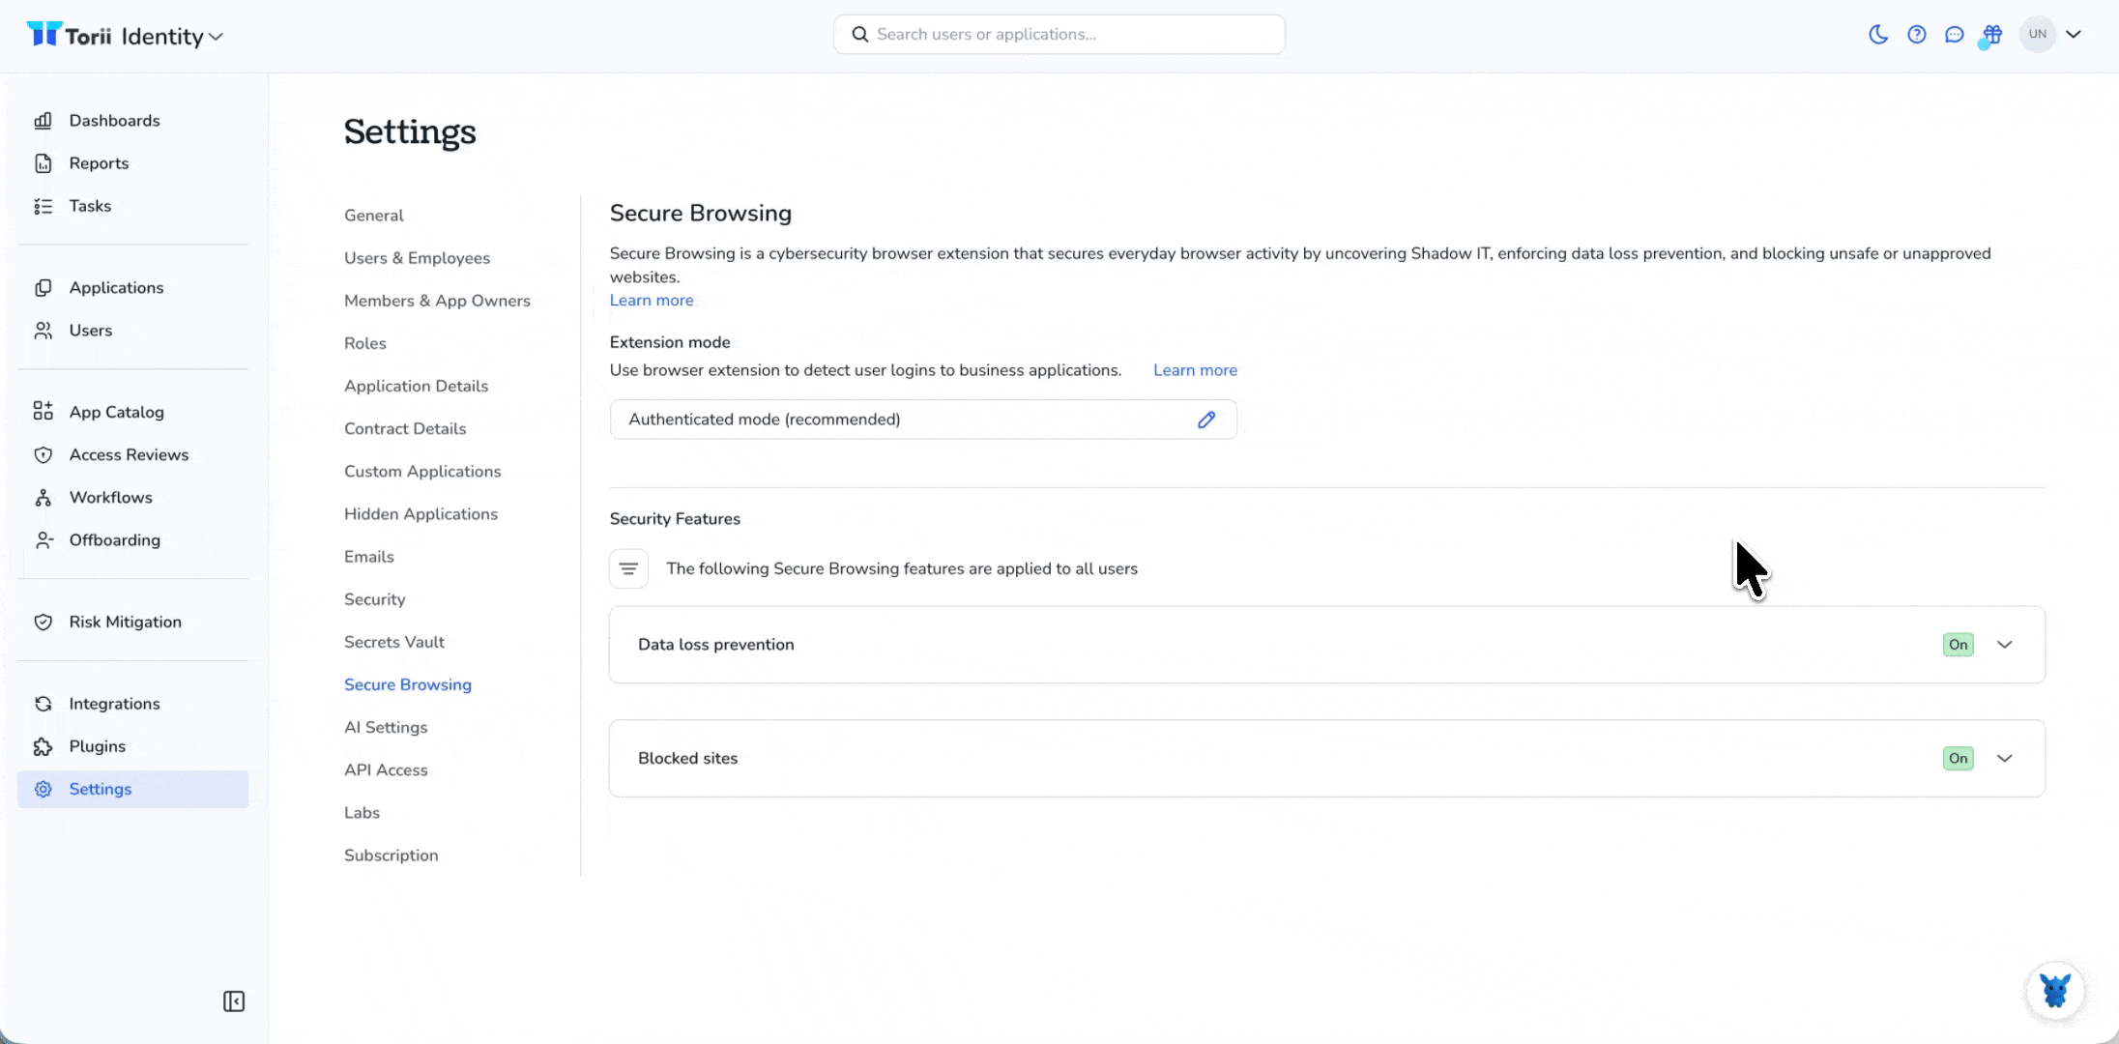Open the General settings tab
Screen dimensions: 2119x1044
(374, 216)
